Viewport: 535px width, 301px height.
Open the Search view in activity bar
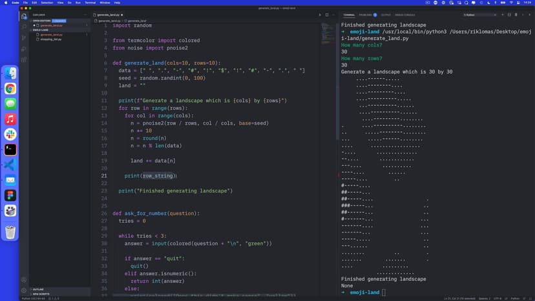(x=24, y=26)
